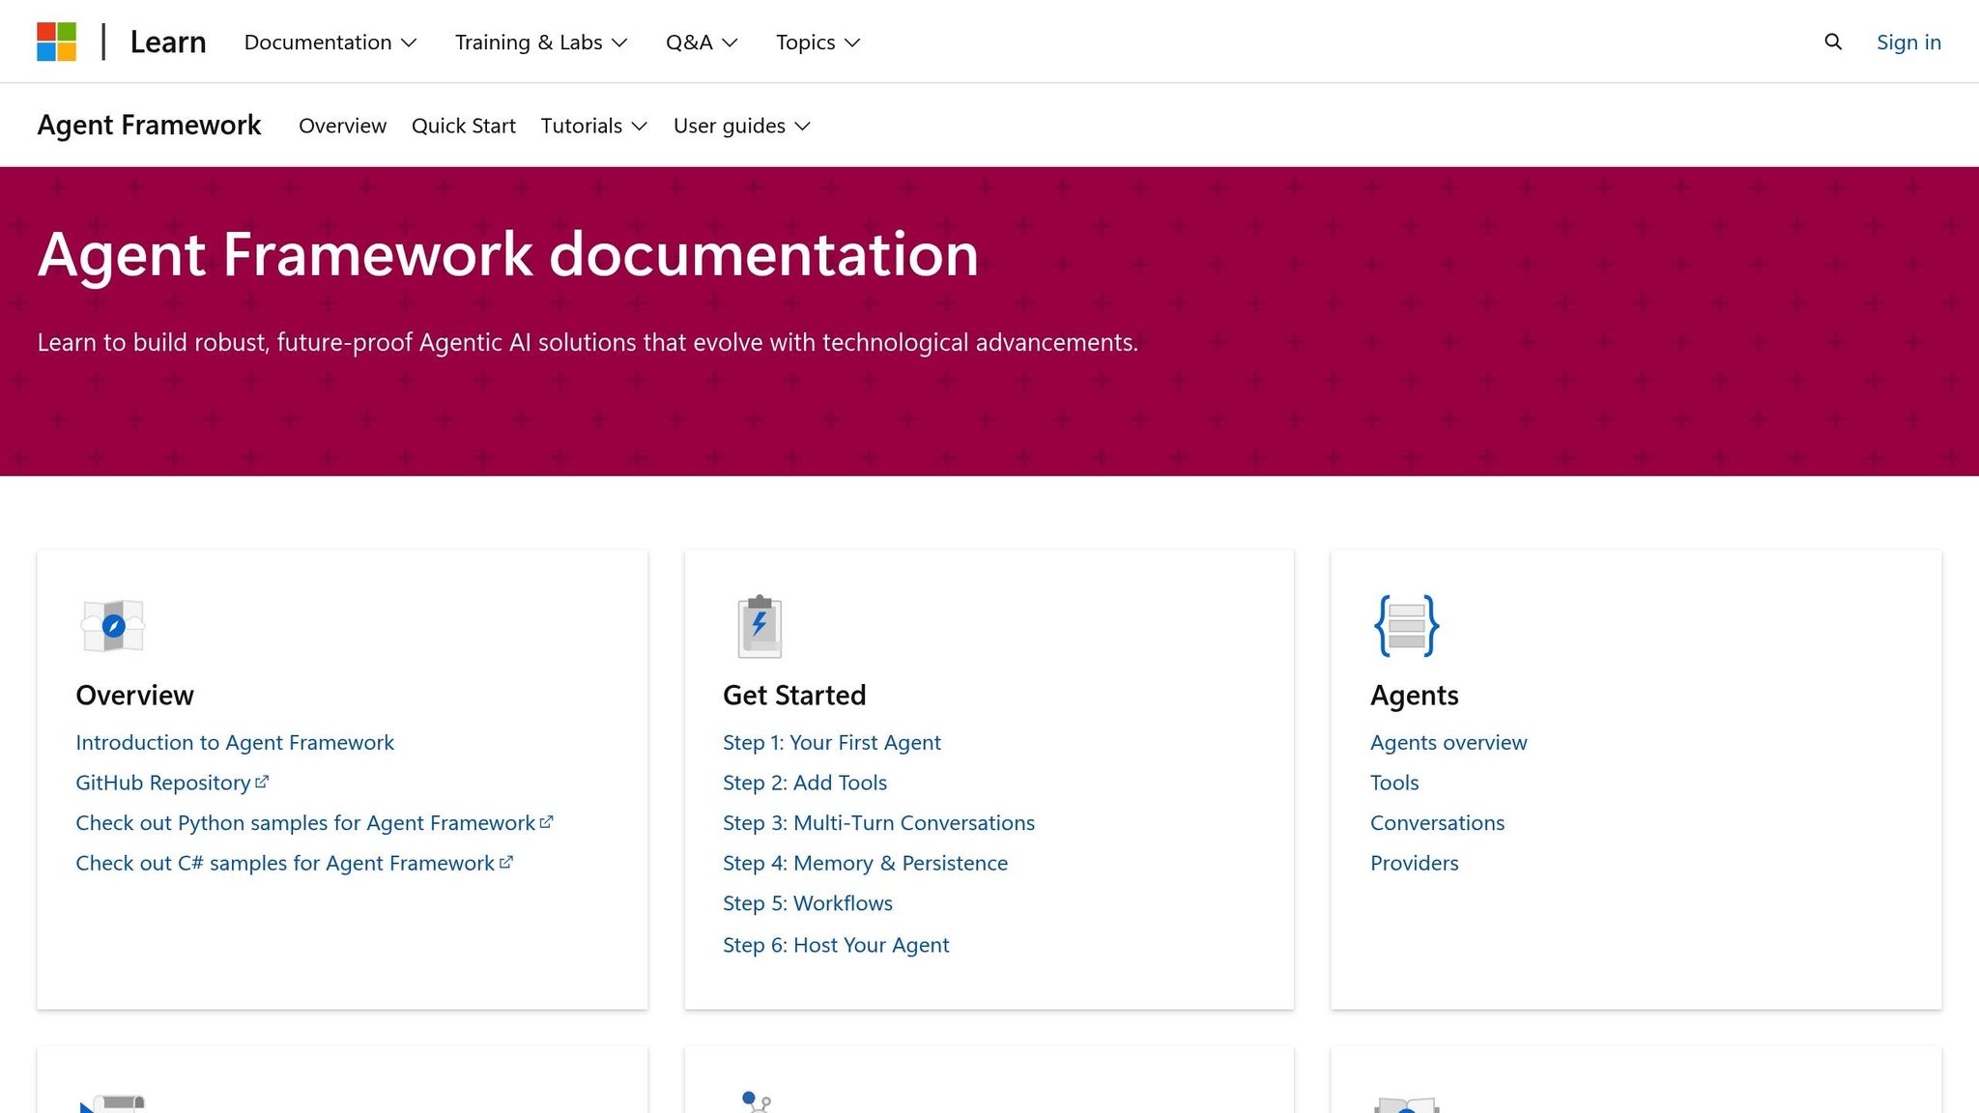Image resolution: width=1979 pixels, height=1113 pixels.
Task: Open the Q&A menu
Action: (x=701, y=42)
